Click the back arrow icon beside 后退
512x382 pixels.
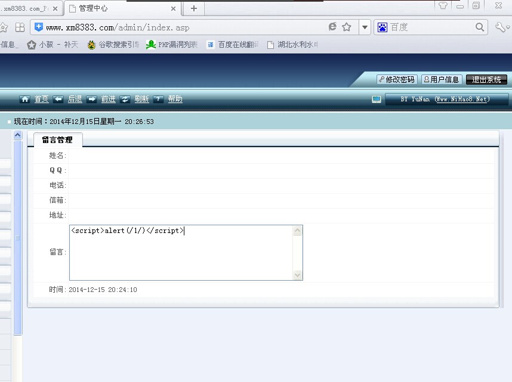[58, 99]
